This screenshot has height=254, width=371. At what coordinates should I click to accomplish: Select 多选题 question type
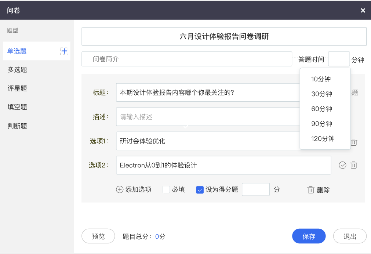coord(18,70)
